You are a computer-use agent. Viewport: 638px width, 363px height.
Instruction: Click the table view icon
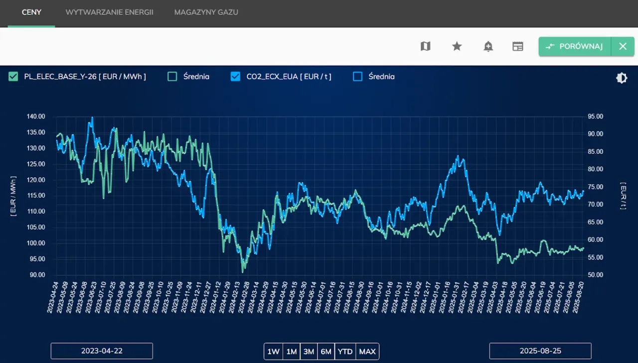pos(518,46)
